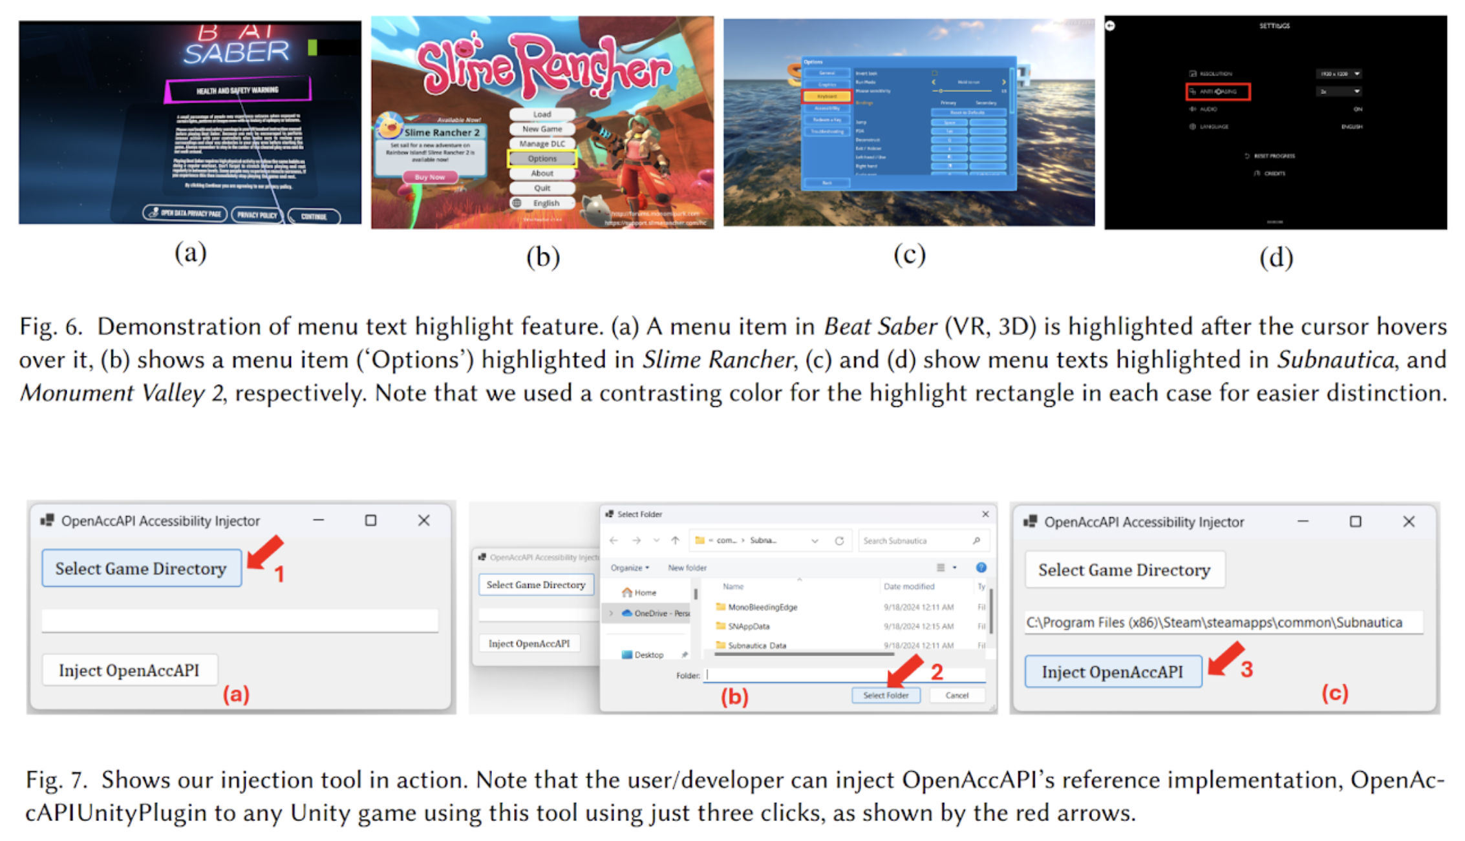1465x841 pixels.
Task: Click the Desktop icon in the sidebar
Action: pos(627,655)
